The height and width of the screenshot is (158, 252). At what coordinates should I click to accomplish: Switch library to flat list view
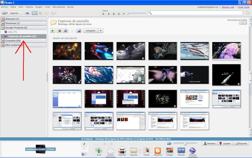(35, 13)
